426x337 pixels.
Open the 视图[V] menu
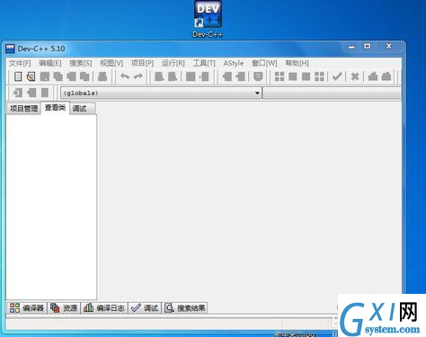[x=111, y=63]
